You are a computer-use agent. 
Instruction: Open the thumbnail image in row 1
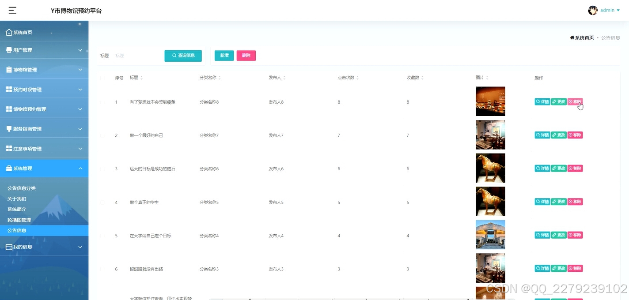pos(490,101)
